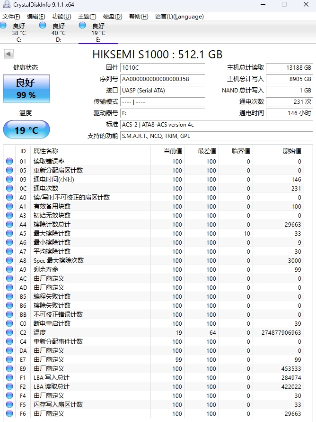Click host total writes value 8905 GB

point(289,79)
